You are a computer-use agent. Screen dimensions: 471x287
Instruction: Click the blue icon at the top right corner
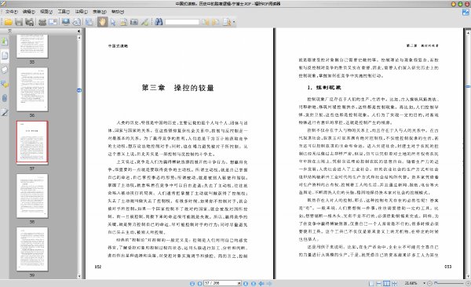point(466,12)
